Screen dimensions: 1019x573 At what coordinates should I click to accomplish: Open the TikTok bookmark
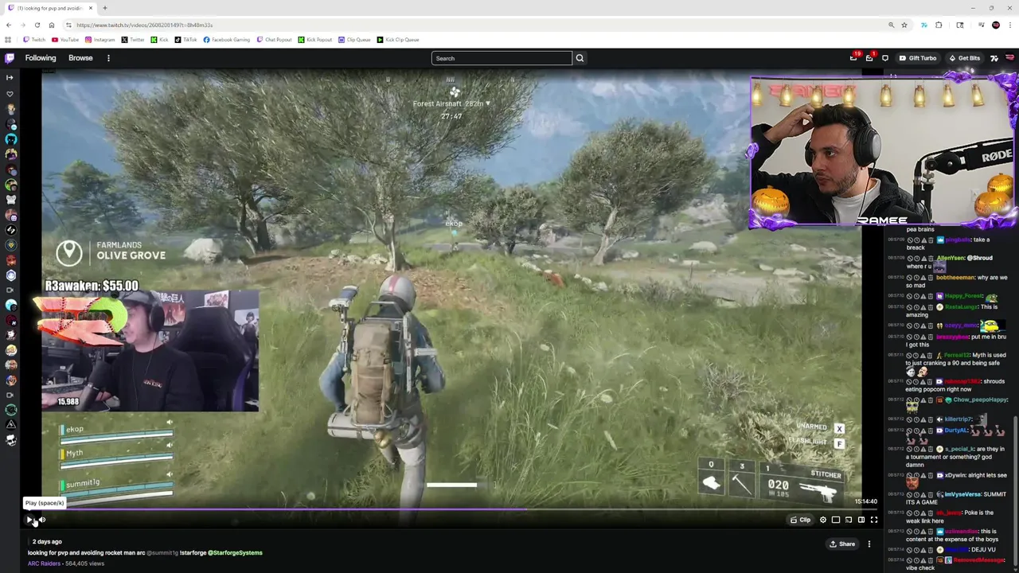(x=185, y=40)
